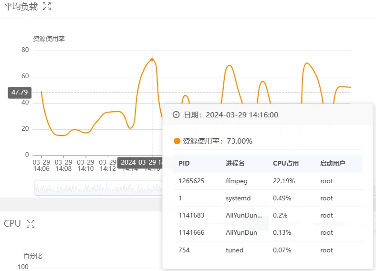The height and width of the screenshot is (271, 376).
Task: Select the tuned process row
Action: pos(234,250)
